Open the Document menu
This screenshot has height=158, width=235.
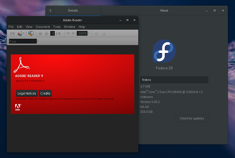pyautogui.click(x=43, y=27)
